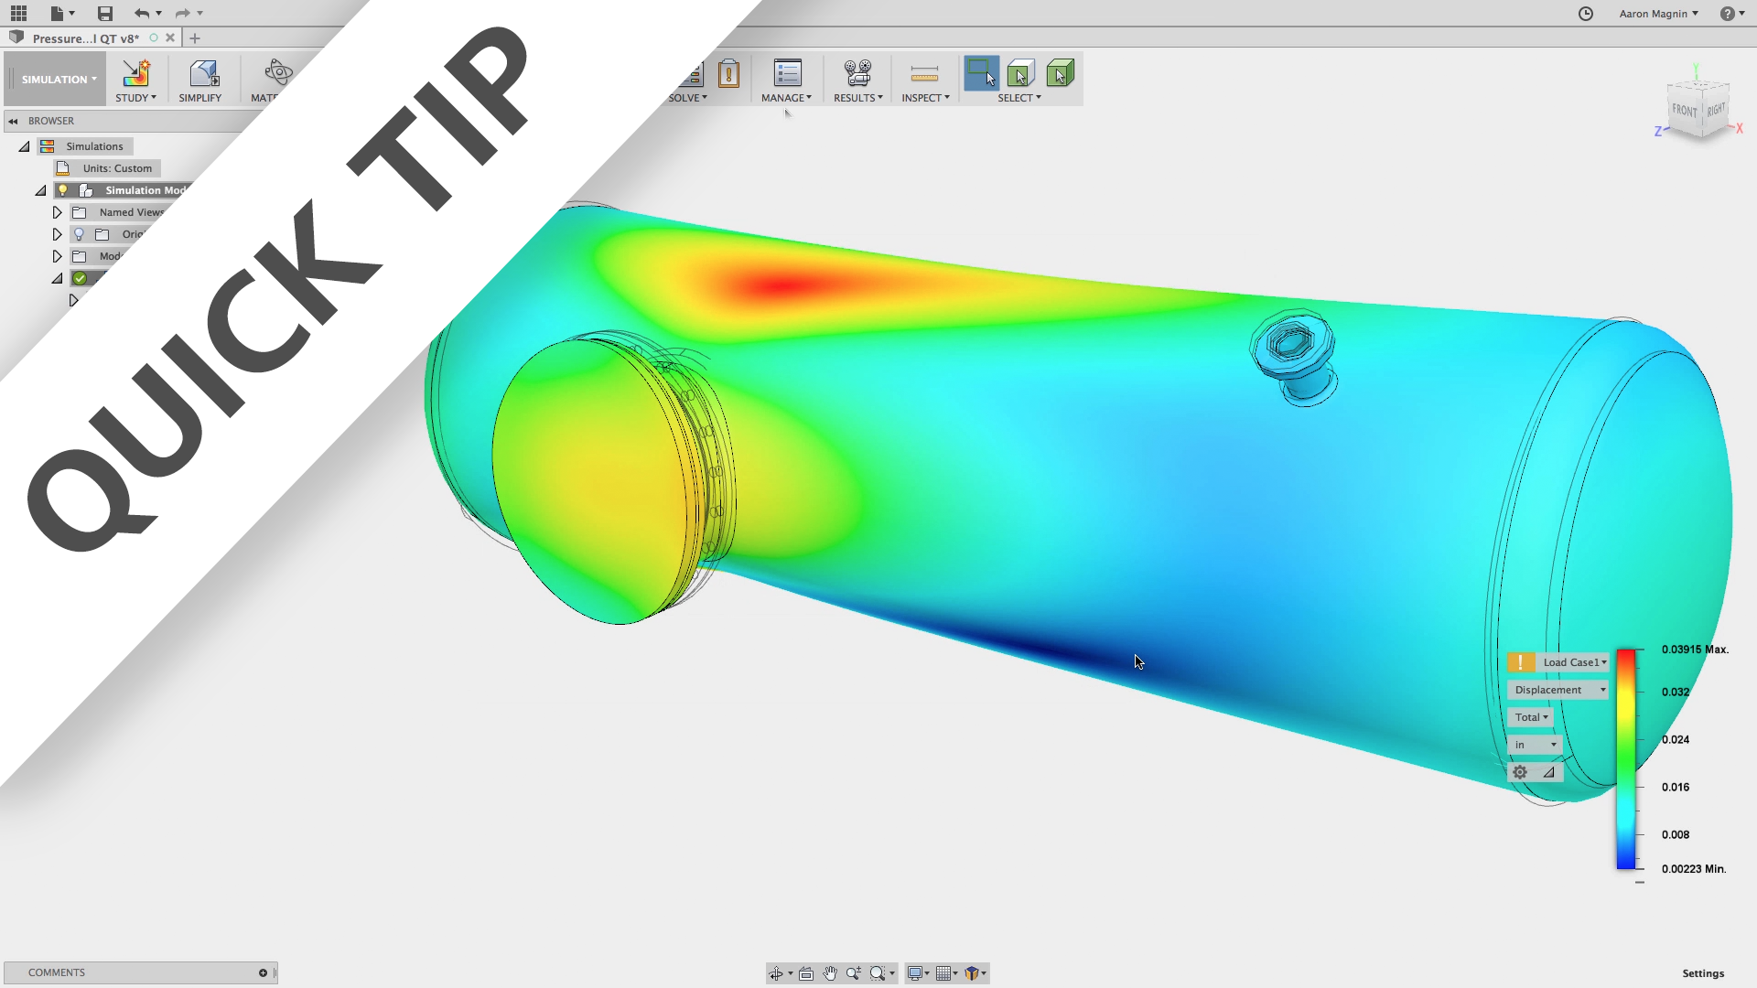Click the Study tool icon
The image size is (1757, 988).
(x=135, y=73)
